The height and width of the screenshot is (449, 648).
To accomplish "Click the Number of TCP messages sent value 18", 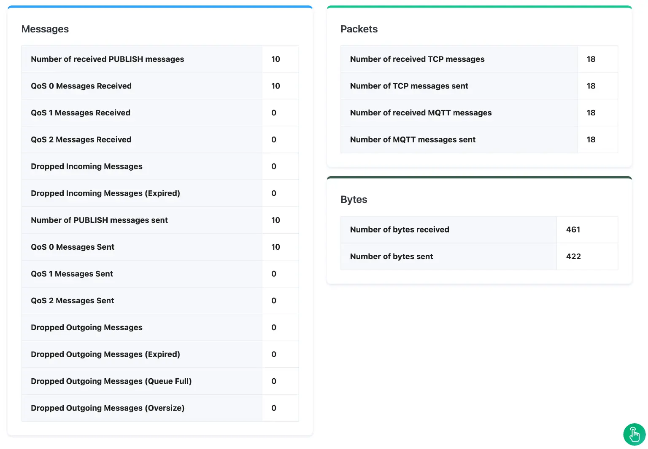I will click(591, 86).
